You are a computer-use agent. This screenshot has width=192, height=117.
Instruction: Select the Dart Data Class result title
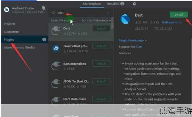coord(75,99)
